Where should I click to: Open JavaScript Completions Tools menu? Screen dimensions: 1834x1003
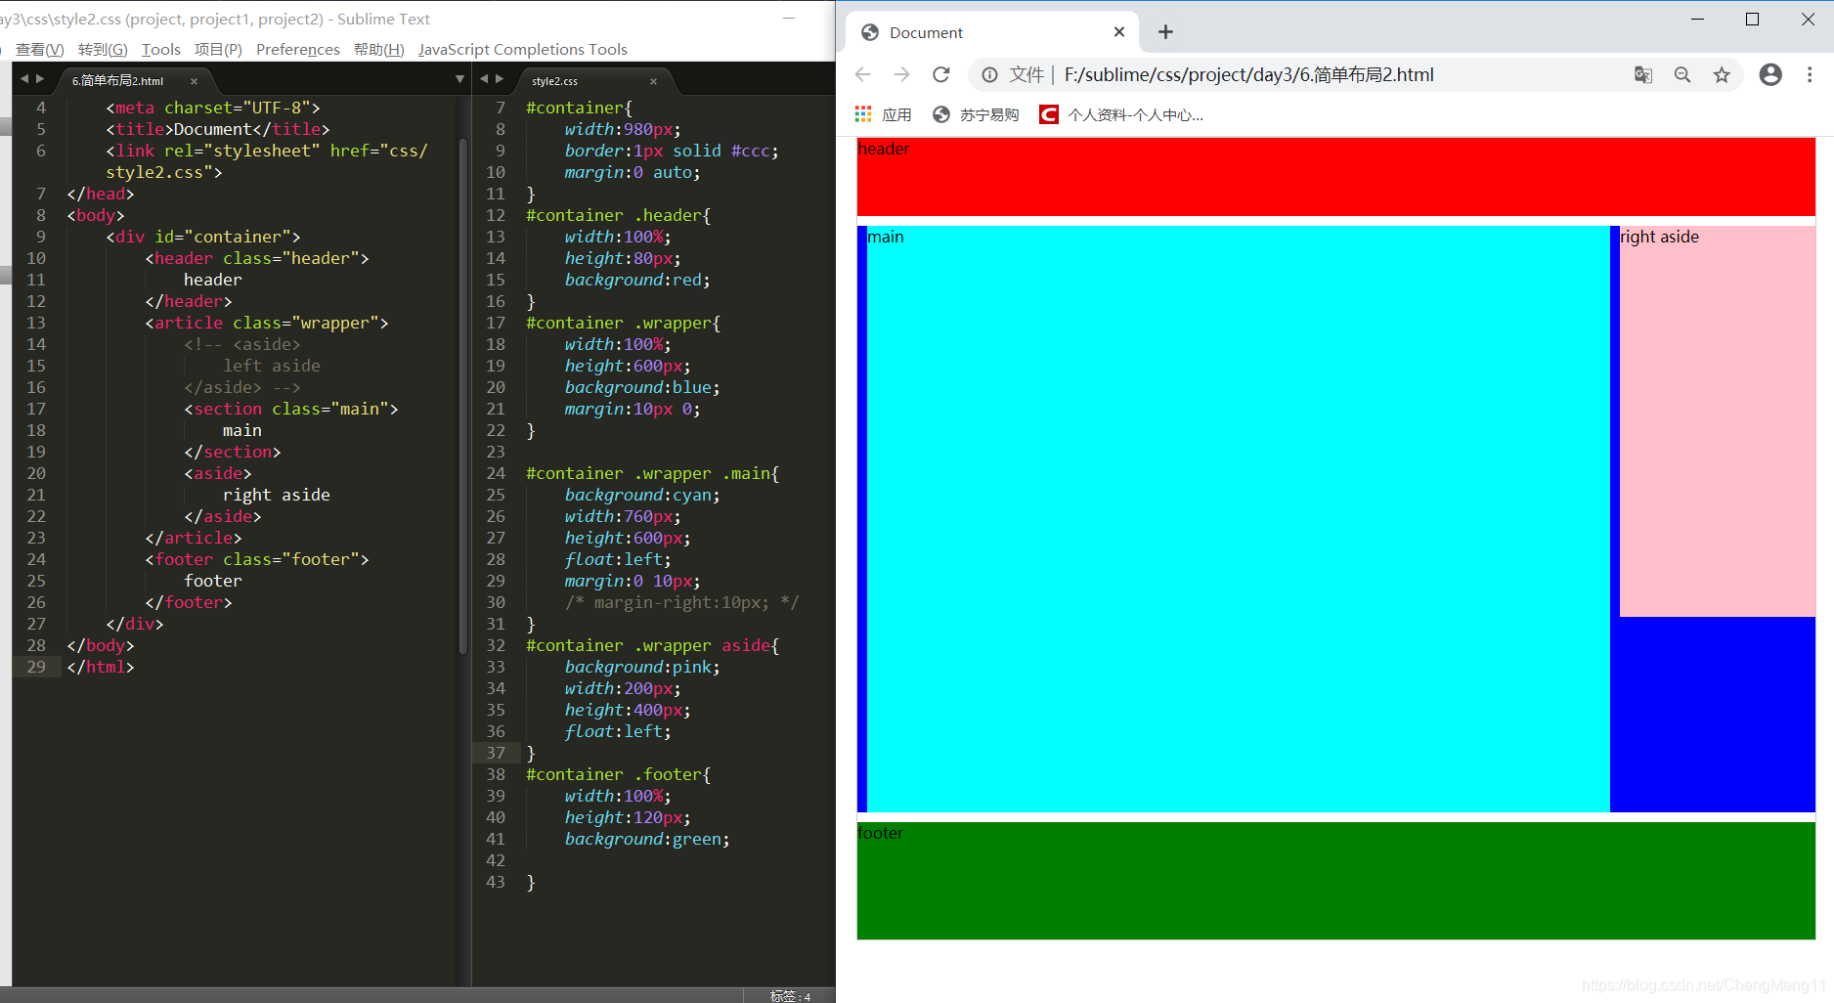523,49
